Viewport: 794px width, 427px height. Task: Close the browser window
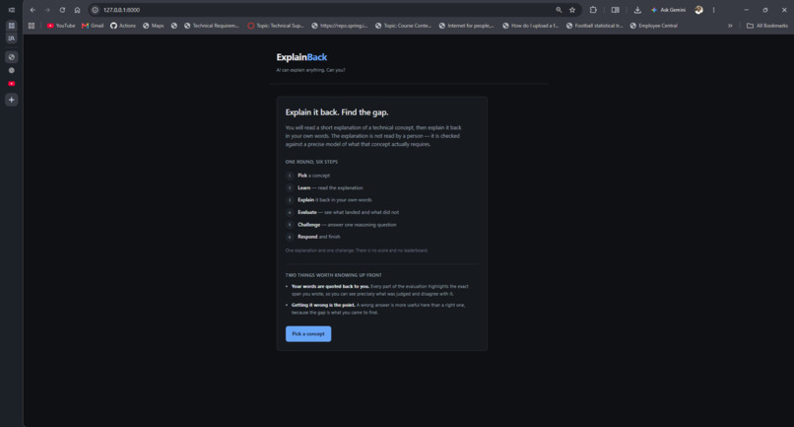click(x=784, y=10)
